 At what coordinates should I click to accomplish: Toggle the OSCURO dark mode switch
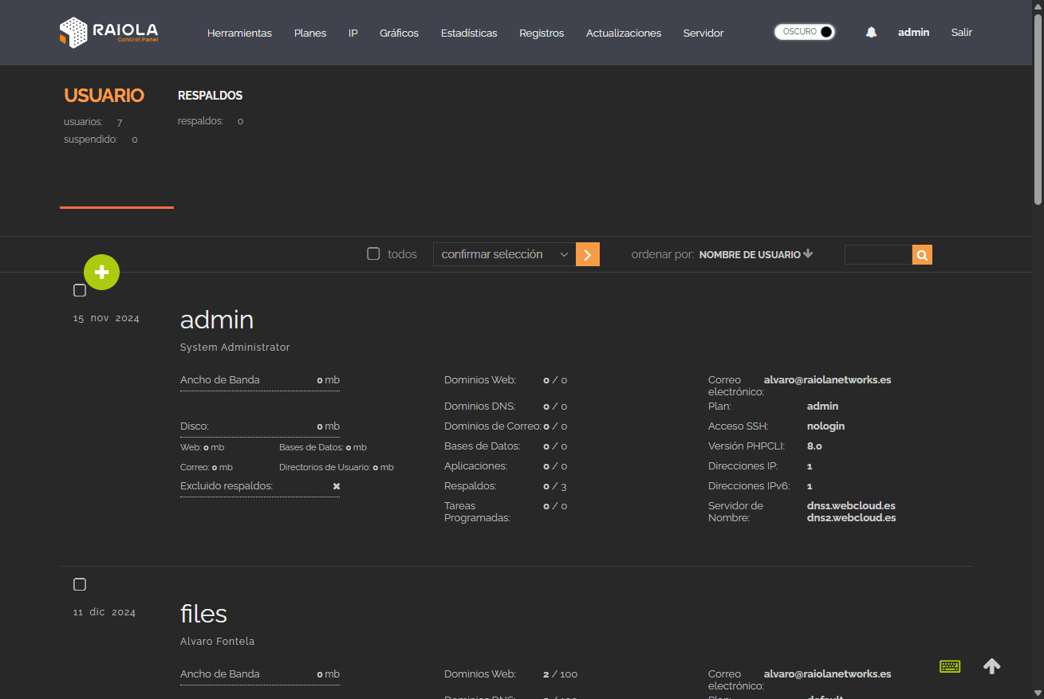(x=805, y=32)
